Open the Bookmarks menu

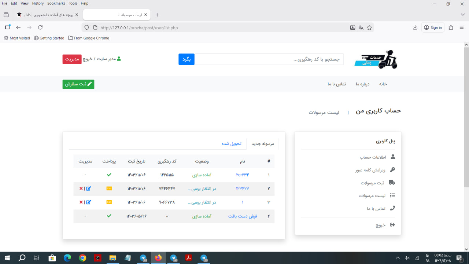click(56, 3)
